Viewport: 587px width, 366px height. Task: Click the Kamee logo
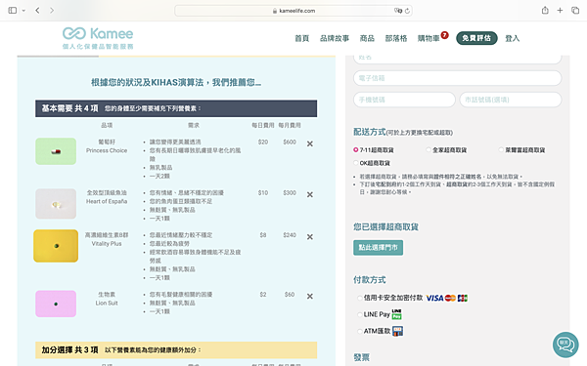pos(98,38)
